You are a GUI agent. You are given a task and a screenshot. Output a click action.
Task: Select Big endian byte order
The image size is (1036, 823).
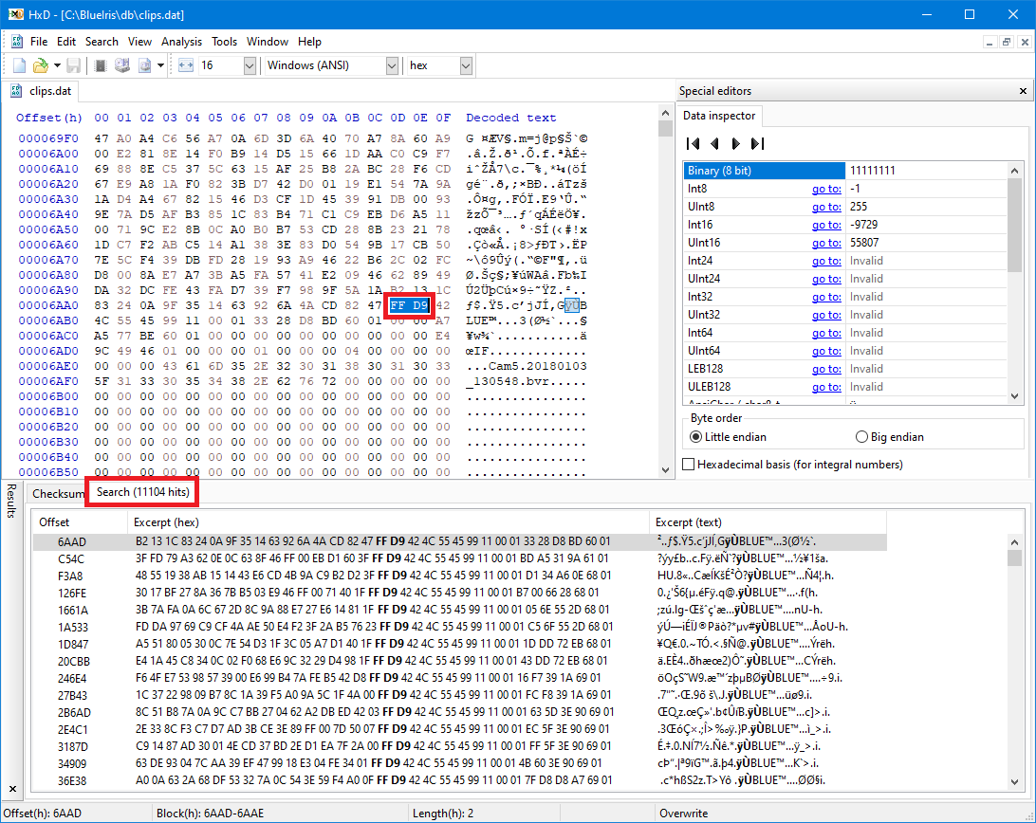tap(889, 436)
